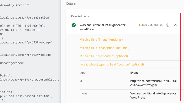
Task: Click the name row value
Action: coord(153,95)
